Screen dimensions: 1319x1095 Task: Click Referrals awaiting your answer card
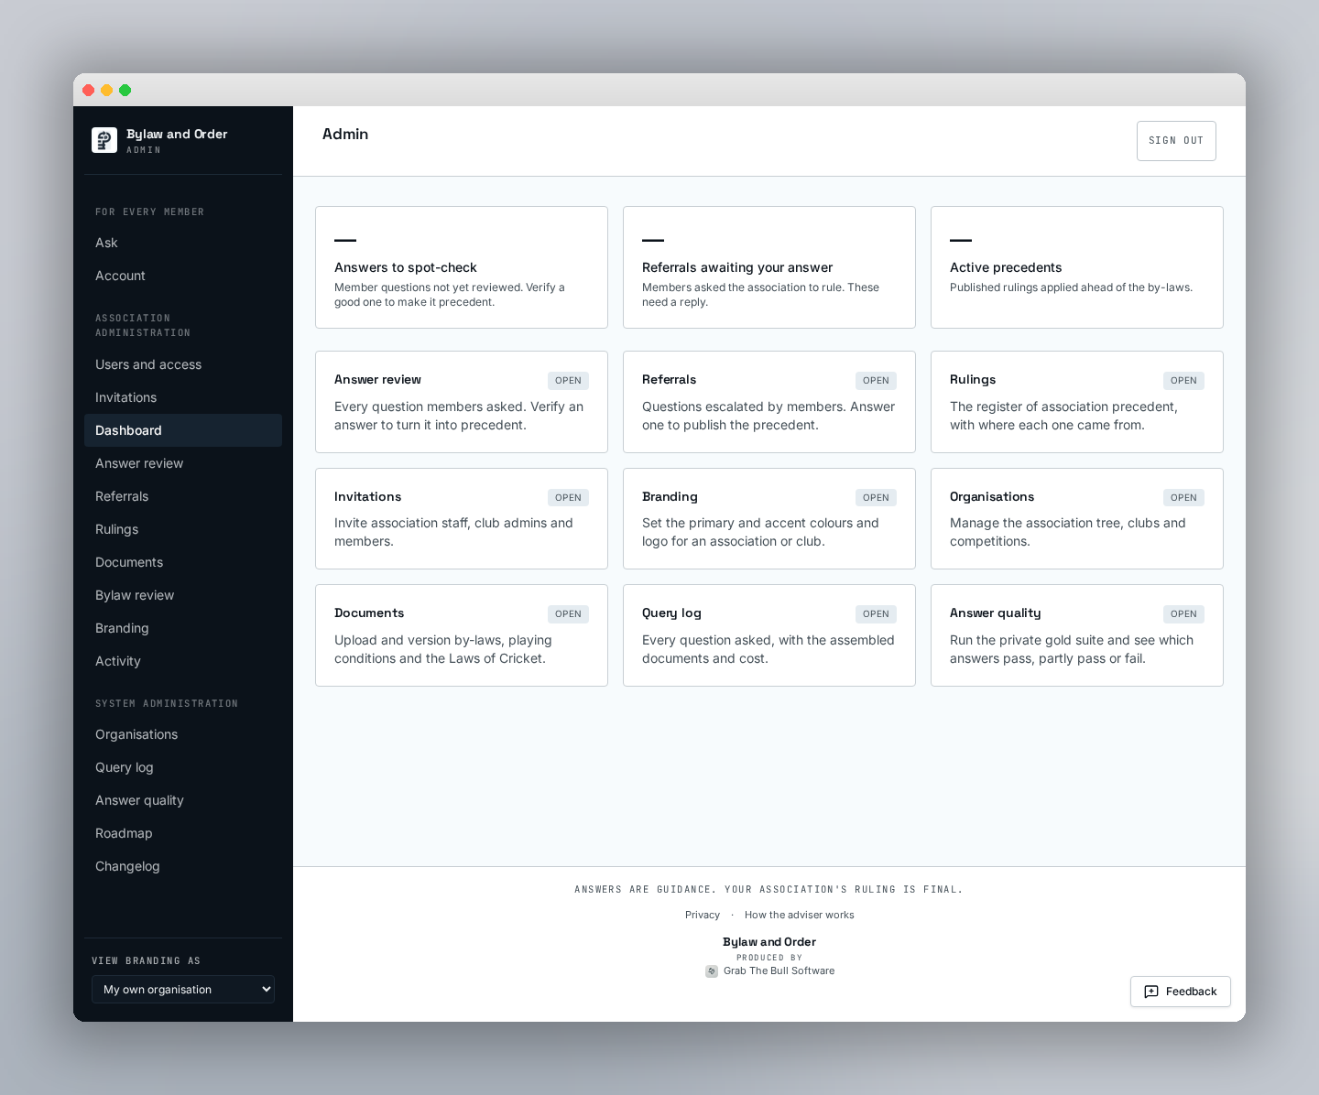pos(769,267)
